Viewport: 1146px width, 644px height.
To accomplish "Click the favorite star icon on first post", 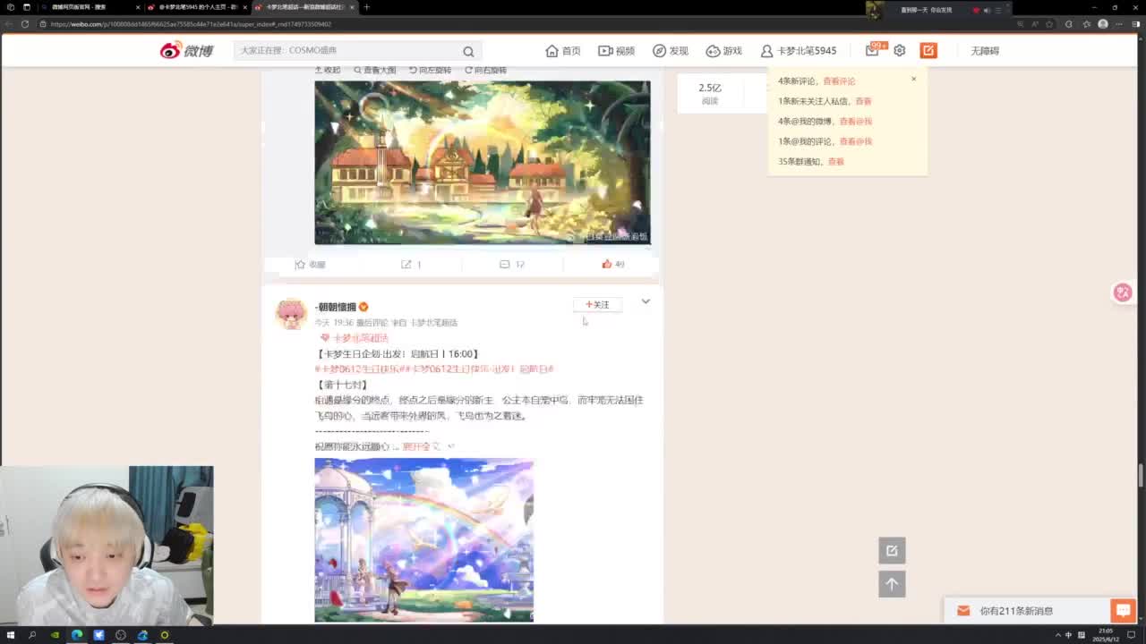I will (301, 265).
